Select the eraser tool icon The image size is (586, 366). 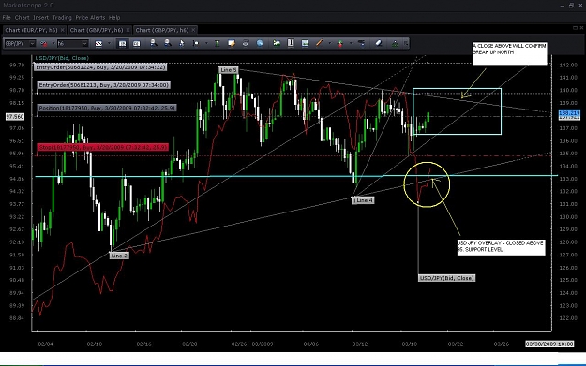coord(379,44)
